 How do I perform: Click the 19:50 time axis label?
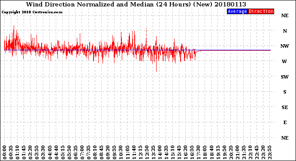click(224, 152)
